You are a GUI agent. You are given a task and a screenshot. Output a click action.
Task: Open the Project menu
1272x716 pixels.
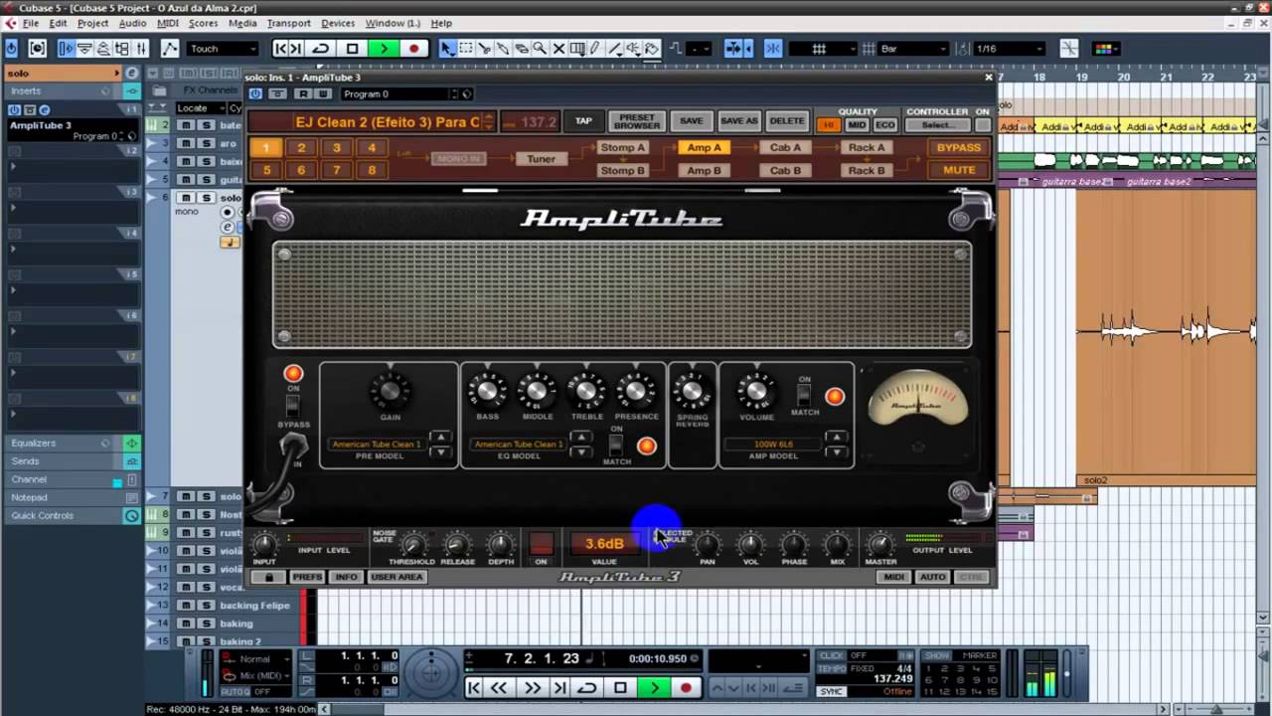(92, 23)
